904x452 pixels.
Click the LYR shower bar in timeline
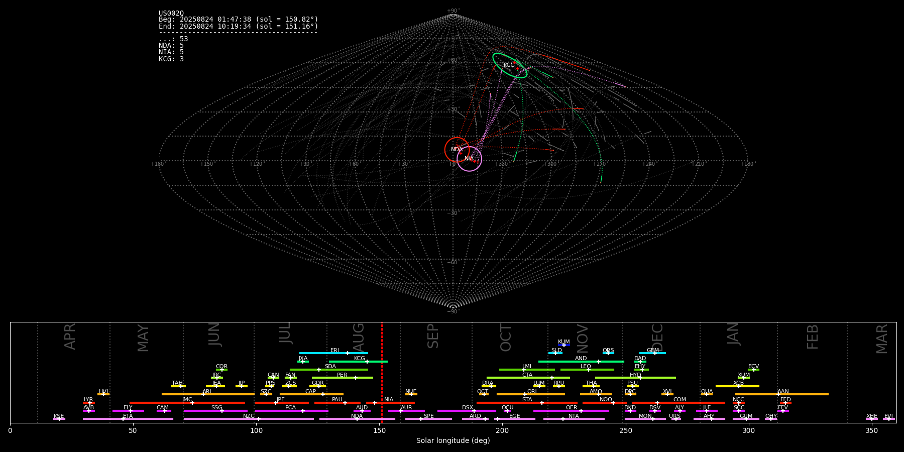[89, 403]
